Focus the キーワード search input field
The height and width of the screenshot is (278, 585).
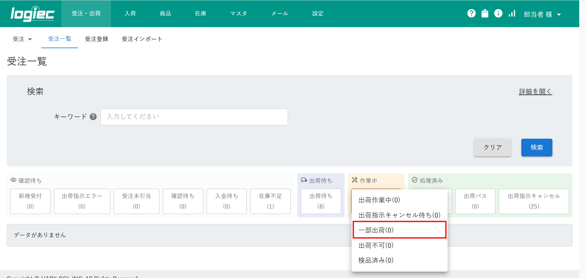tap(194, 117)
